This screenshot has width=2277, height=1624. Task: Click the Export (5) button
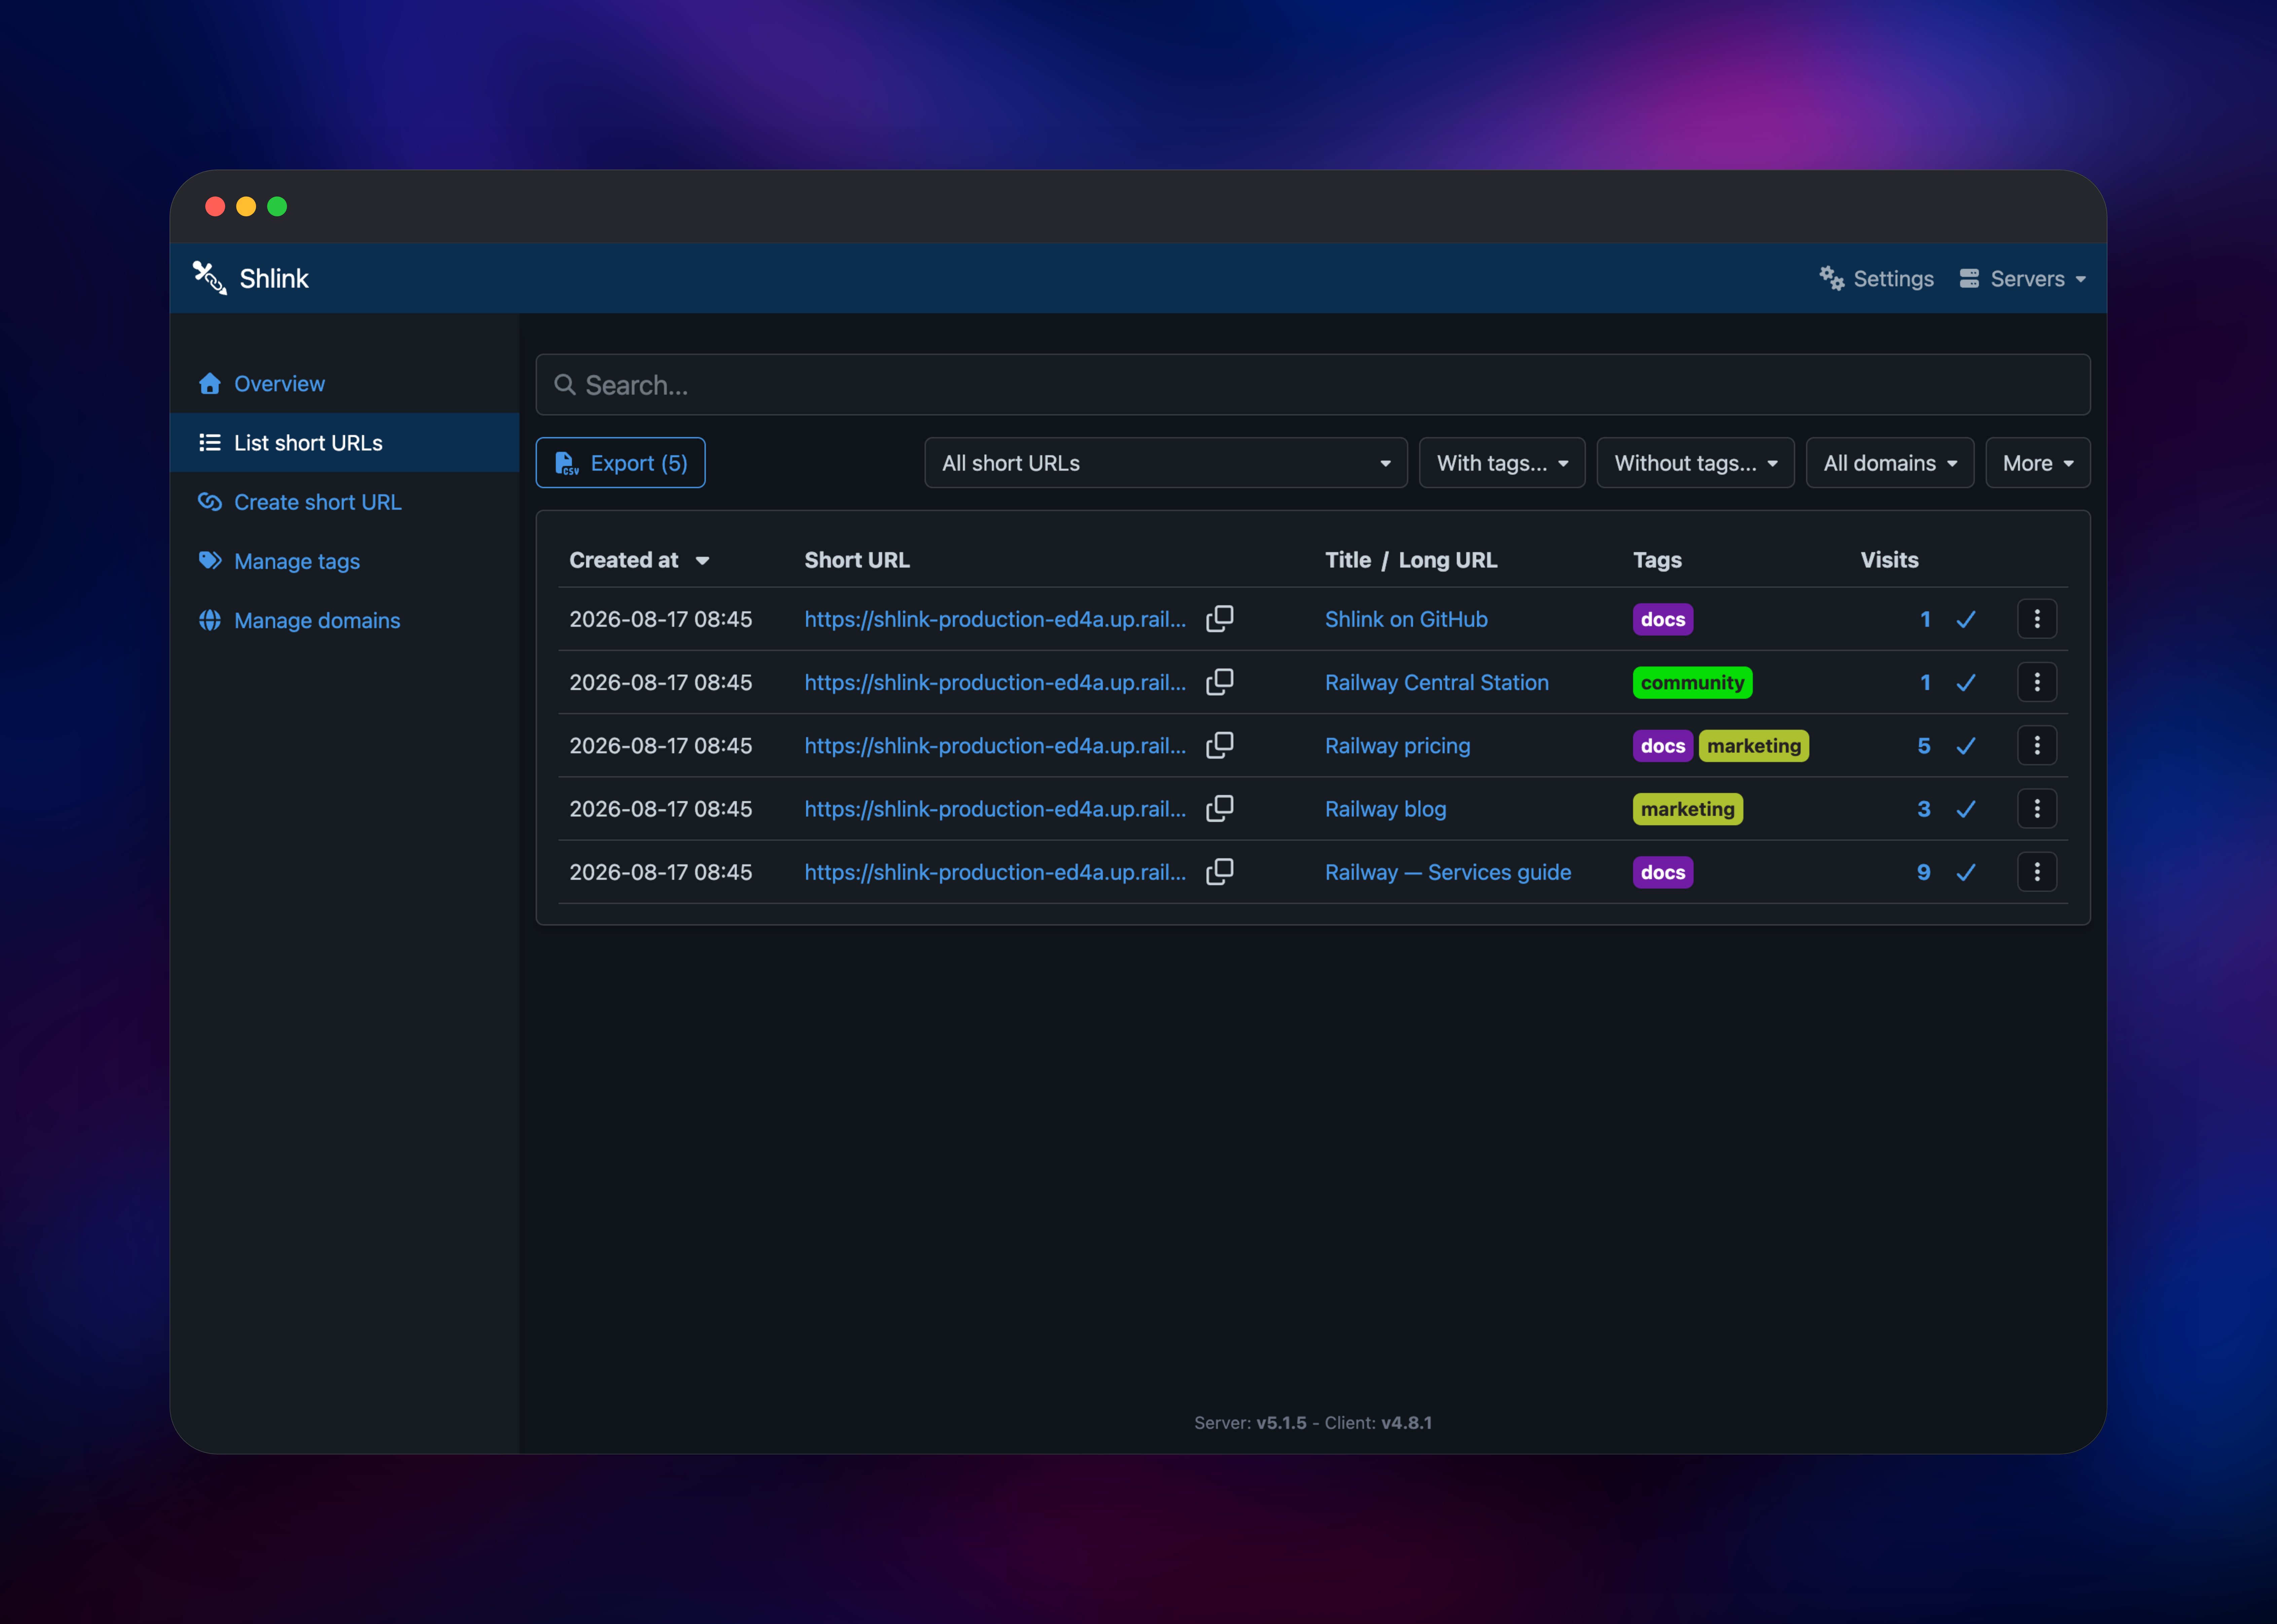coord(621,463)
